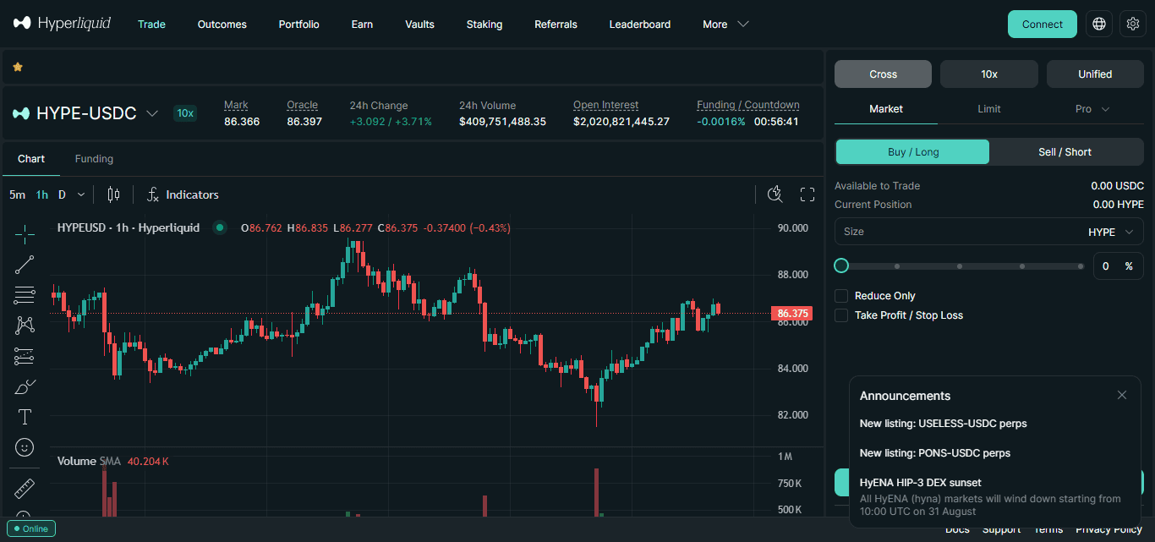
Task: Navigate to Vaults
Action: click(x=419, y=25)
